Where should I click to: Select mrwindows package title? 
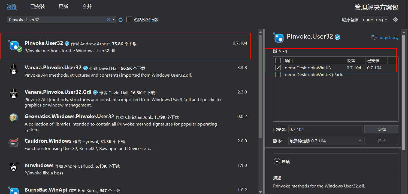(39, 165)
